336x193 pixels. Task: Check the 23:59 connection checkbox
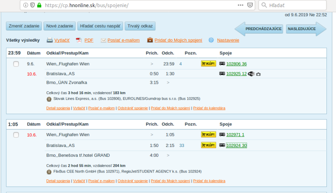[x=16, y=64]
